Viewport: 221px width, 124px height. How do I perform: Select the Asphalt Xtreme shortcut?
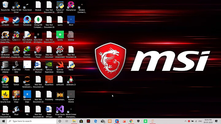[x=71, y=97]
